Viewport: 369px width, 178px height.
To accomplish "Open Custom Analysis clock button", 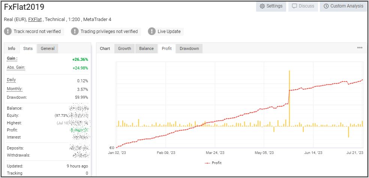I will pyautogui.click(x=343, y=6).
